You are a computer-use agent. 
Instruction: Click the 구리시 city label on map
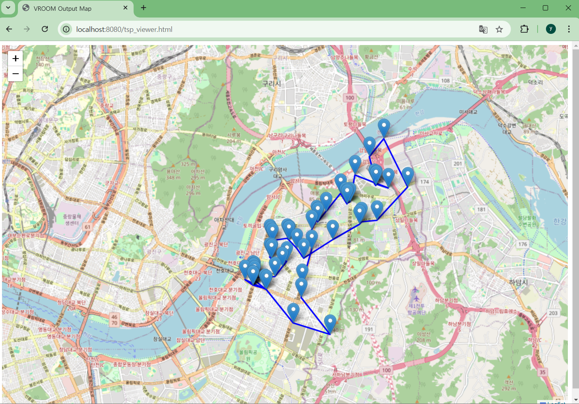[272, 84]
